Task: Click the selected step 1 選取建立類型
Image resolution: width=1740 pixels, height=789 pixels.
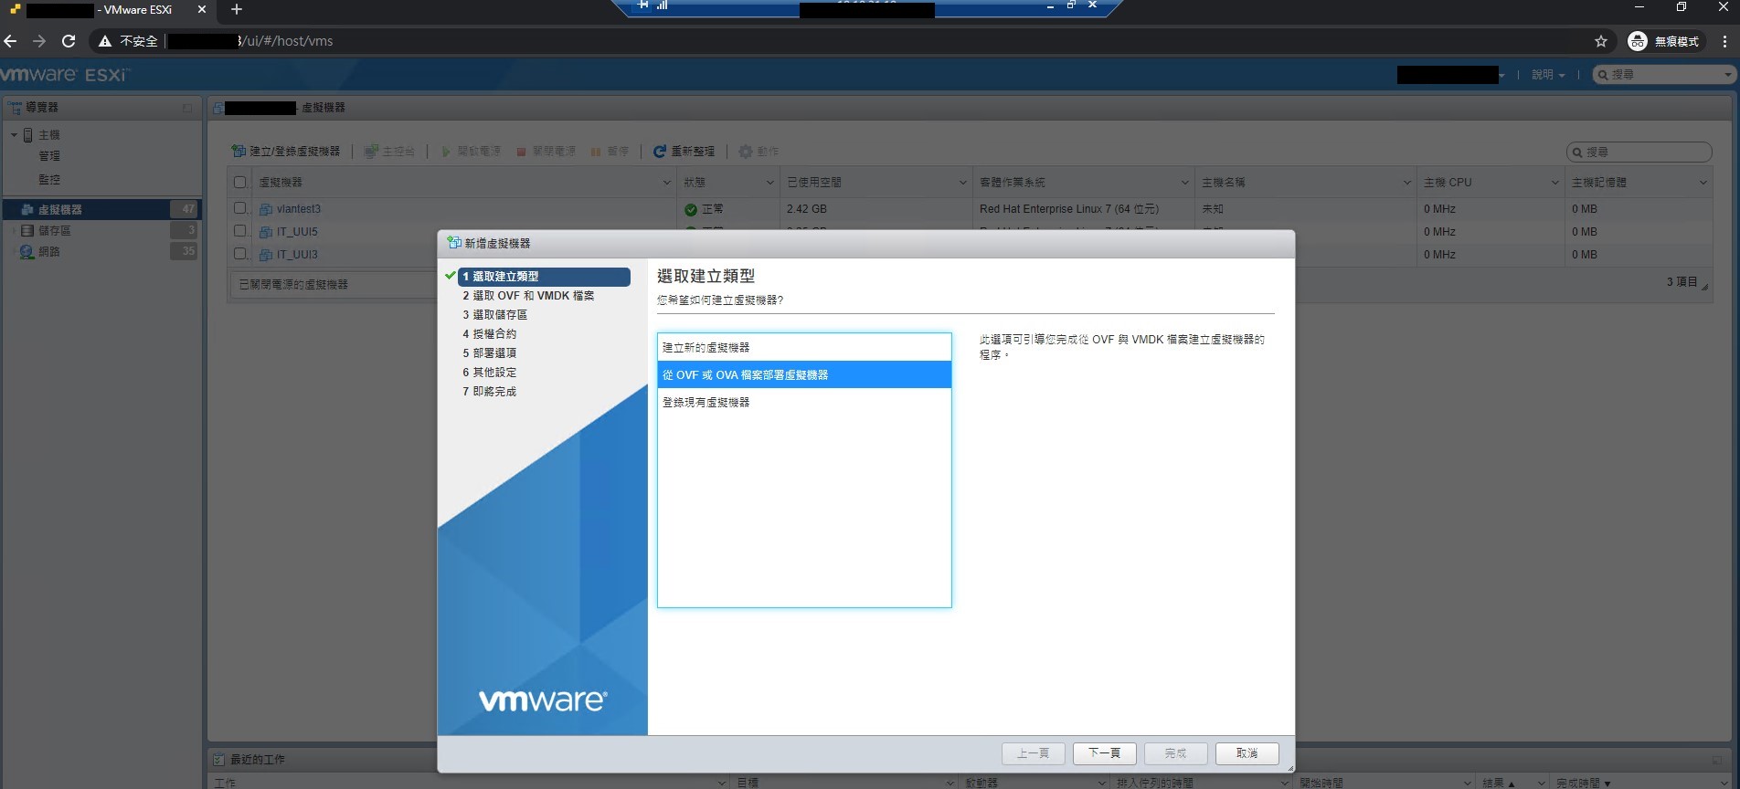Action: tap(544, 277)
